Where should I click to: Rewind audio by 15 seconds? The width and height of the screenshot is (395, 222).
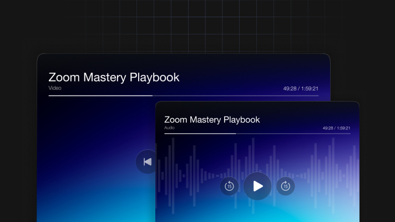[229, 186]
